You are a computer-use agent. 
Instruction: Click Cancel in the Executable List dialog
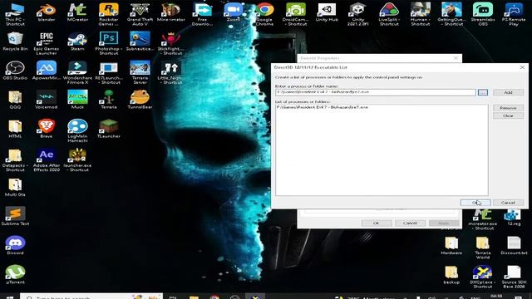point(508,203)
